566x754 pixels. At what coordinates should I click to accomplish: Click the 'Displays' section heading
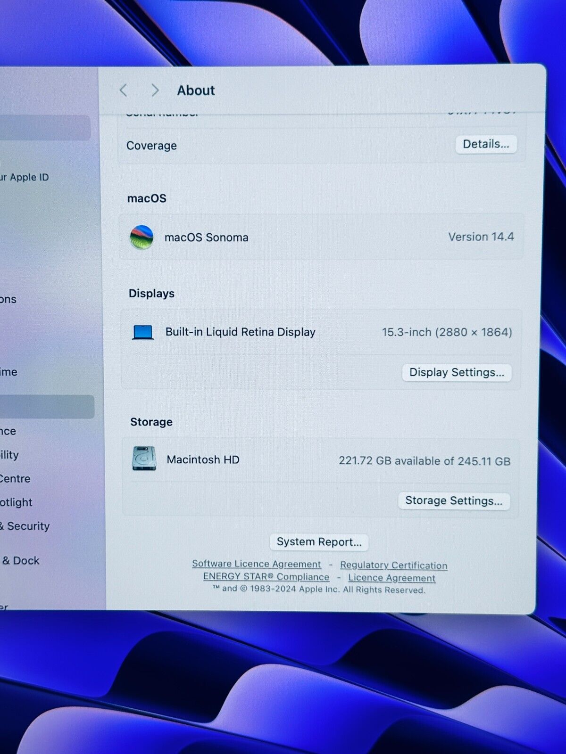[151, 293]
